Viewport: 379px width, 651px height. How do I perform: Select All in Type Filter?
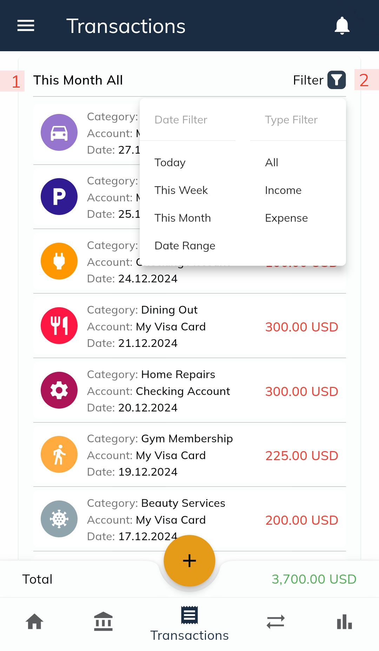[x=272, y=162]
